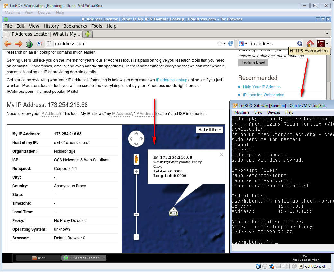334x272 pixels.
Task: Click the Lookup Now! button
Action: [x=253, y=63]
